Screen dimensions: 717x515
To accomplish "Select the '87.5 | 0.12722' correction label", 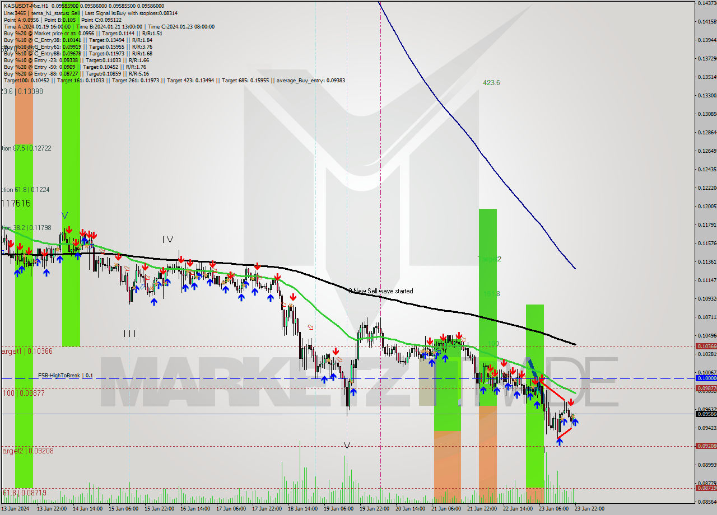I will (x=25, y=148).
